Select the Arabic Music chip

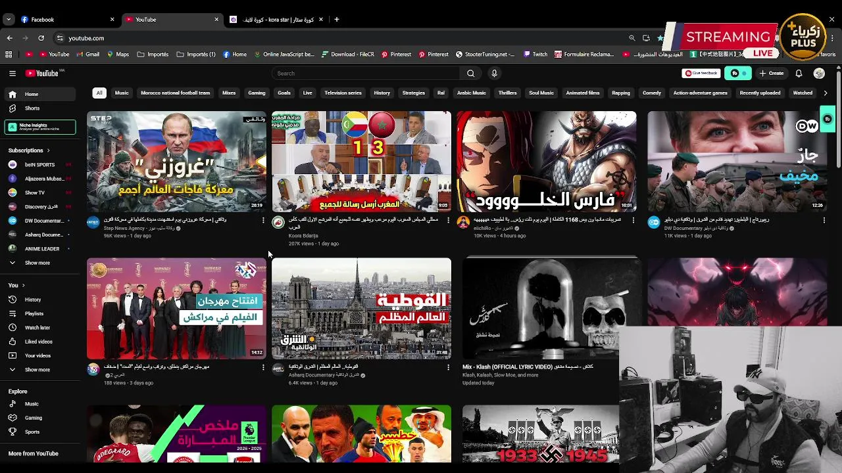471,93
